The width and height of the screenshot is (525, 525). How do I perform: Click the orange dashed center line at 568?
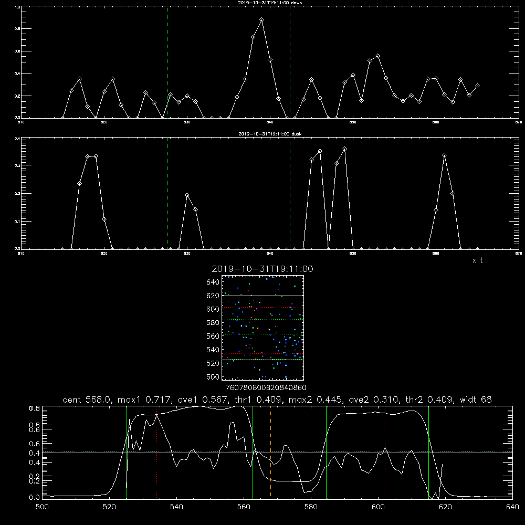coord(270,452)
